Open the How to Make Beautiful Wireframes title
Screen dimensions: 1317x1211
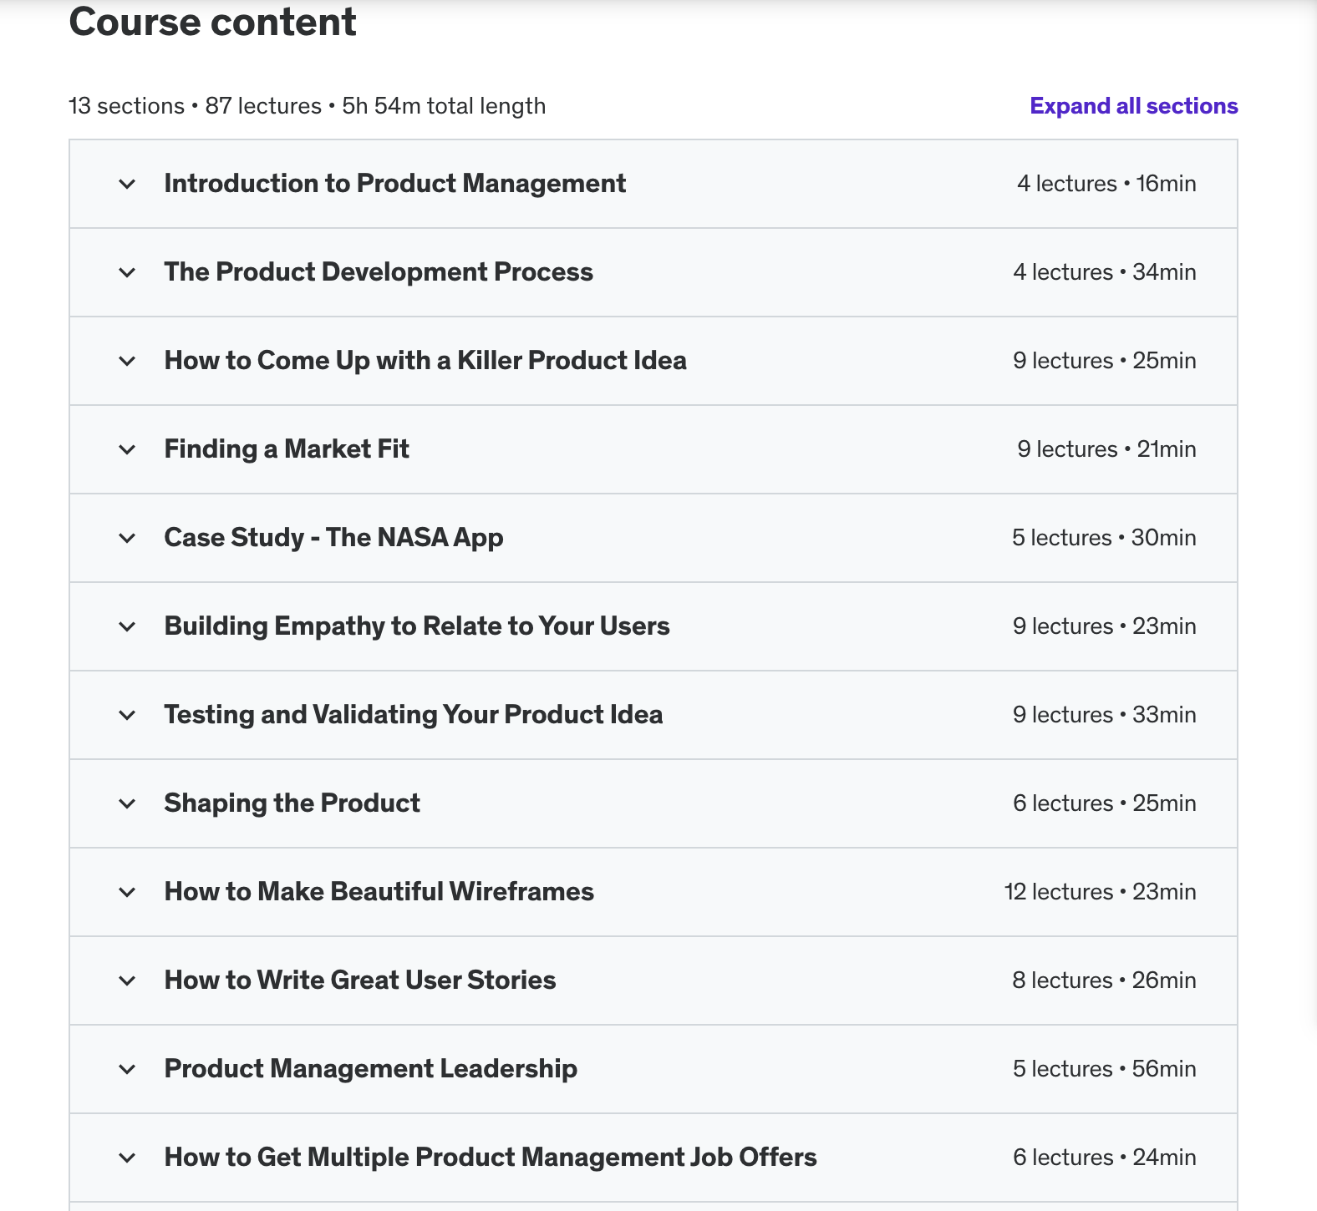click(379, 891)
